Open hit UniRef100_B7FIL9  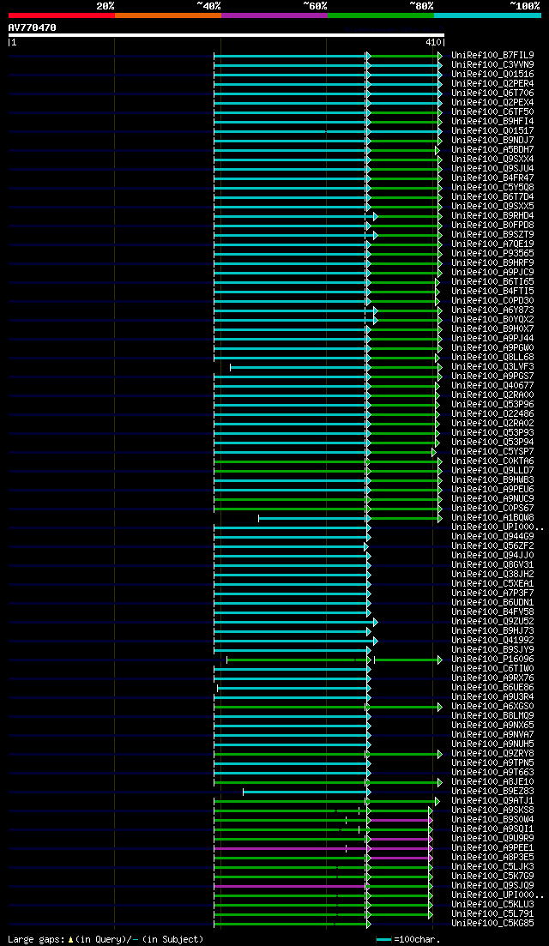pyautogui.click(x=492, y=56)
